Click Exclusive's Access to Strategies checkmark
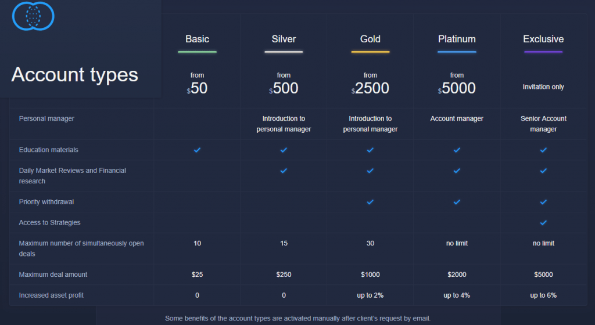 coord(543,222)
